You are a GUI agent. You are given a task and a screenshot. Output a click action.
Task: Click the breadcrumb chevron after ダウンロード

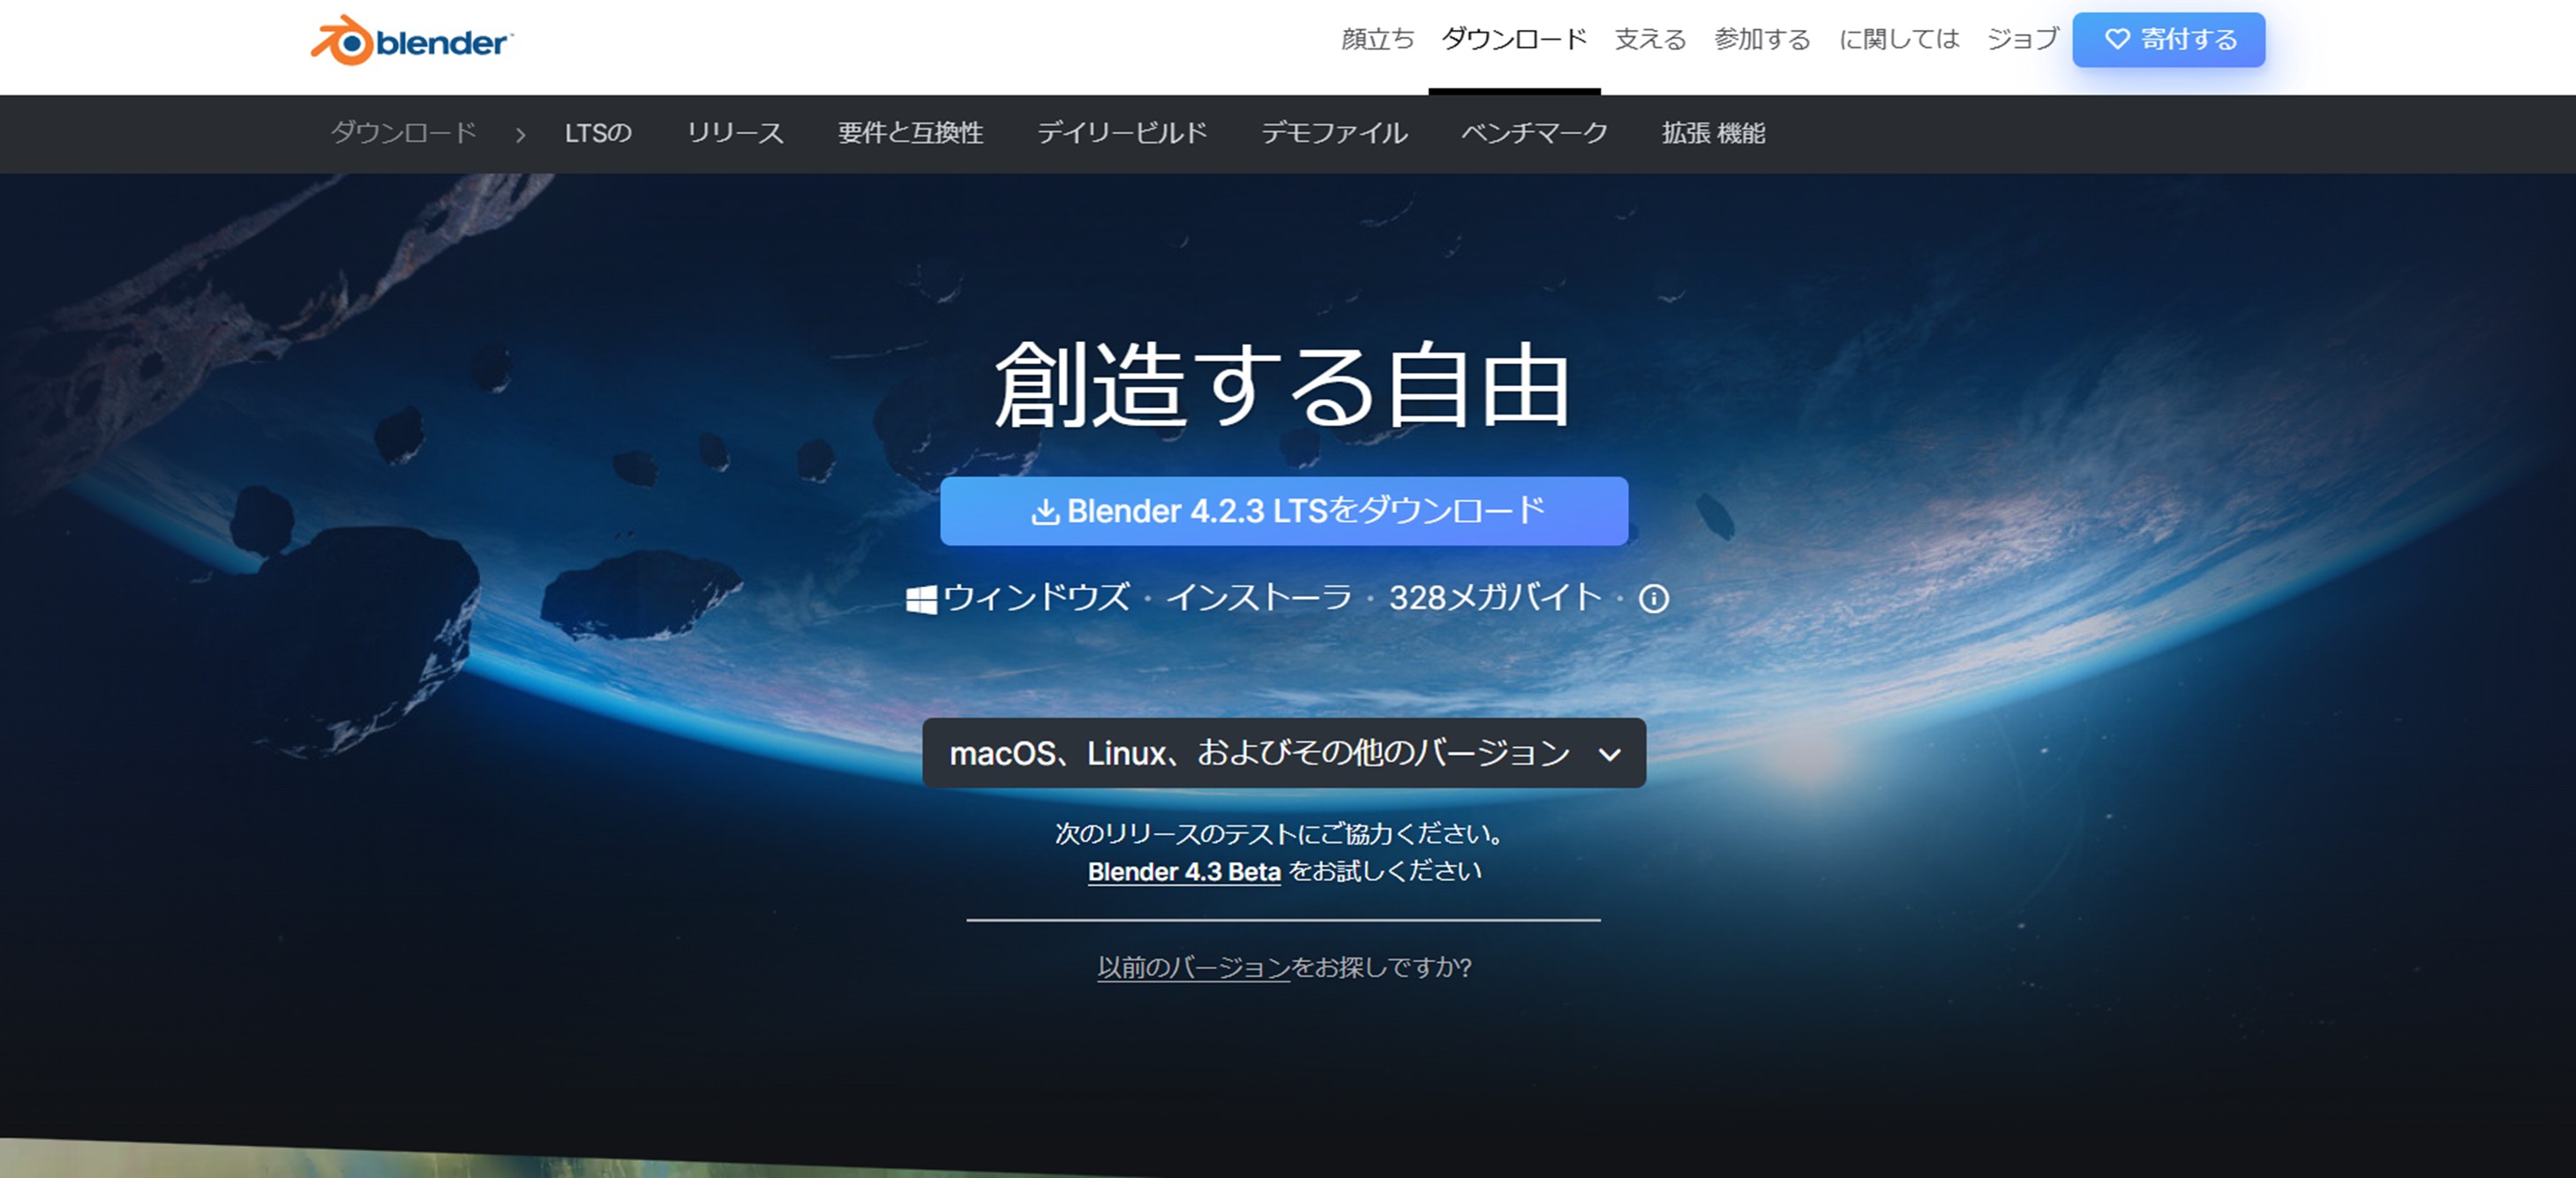(520, 134)
